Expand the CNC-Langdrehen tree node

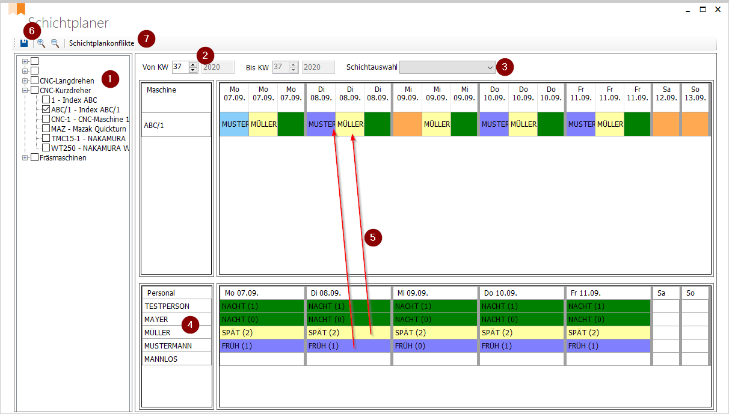pyautogui.click(x=25, y=81)
